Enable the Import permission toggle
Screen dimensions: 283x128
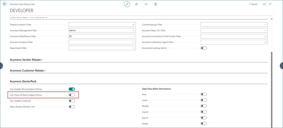point(204,112)
